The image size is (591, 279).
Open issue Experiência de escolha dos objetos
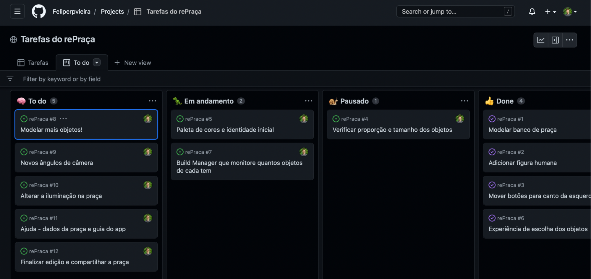(x=538, y=229)
